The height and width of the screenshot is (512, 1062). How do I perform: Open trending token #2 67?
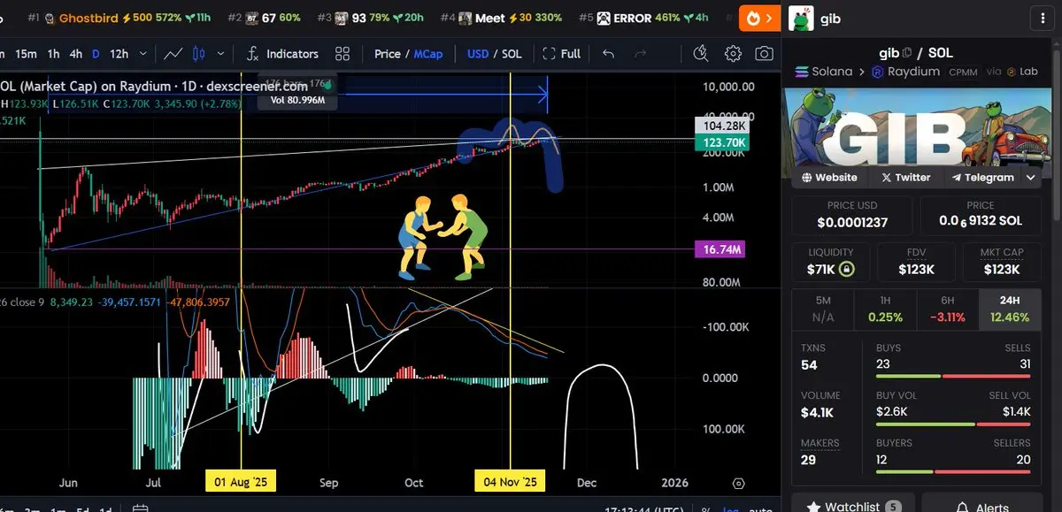point(265,18)
